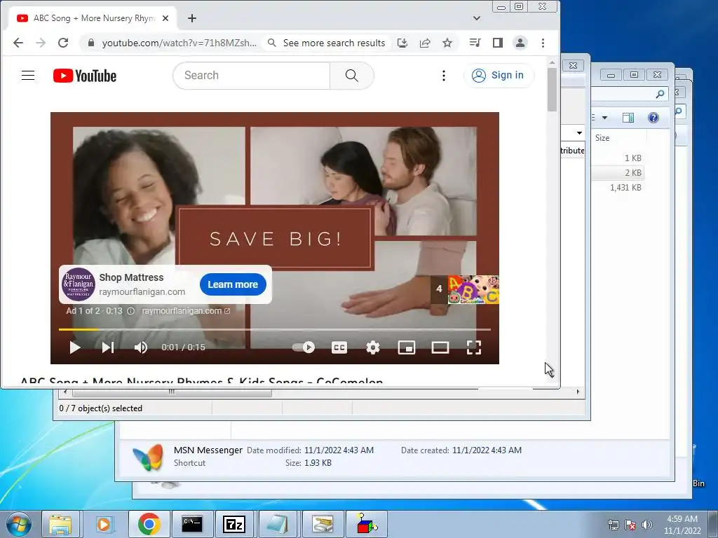Click the forward navigation arrow

[x=41, y=43]
